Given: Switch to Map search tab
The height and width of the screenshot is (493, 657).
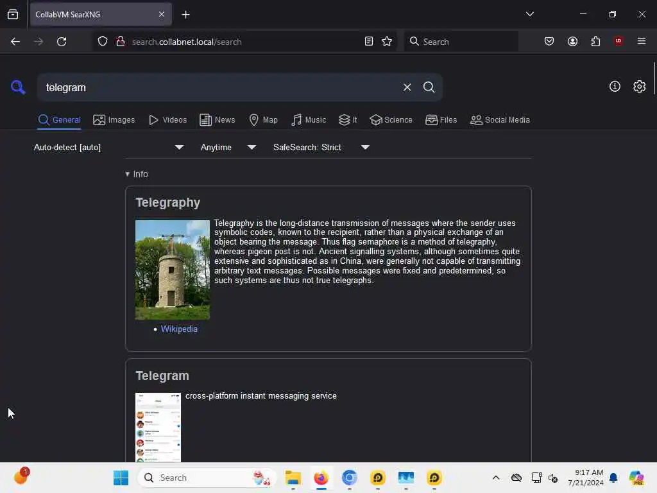Looking at the screenshot, I should [263, 120].
